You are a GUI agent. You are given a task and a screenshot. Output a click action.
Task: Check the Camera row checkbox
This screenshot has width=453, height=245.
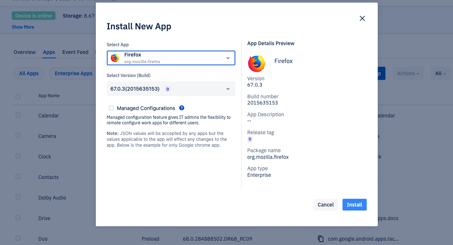coord(18,135)
